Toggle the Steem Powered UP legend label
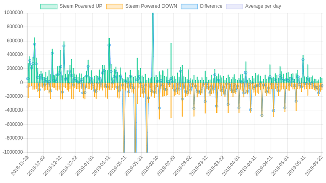Image resolution: width=326 pixels, height=183 pixels. click(81, 6)
